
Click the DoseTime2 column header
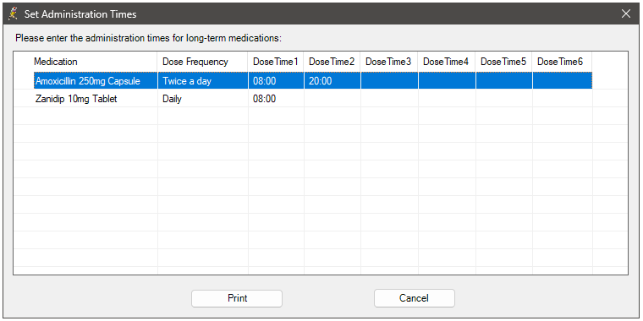(x=332, y=62)
